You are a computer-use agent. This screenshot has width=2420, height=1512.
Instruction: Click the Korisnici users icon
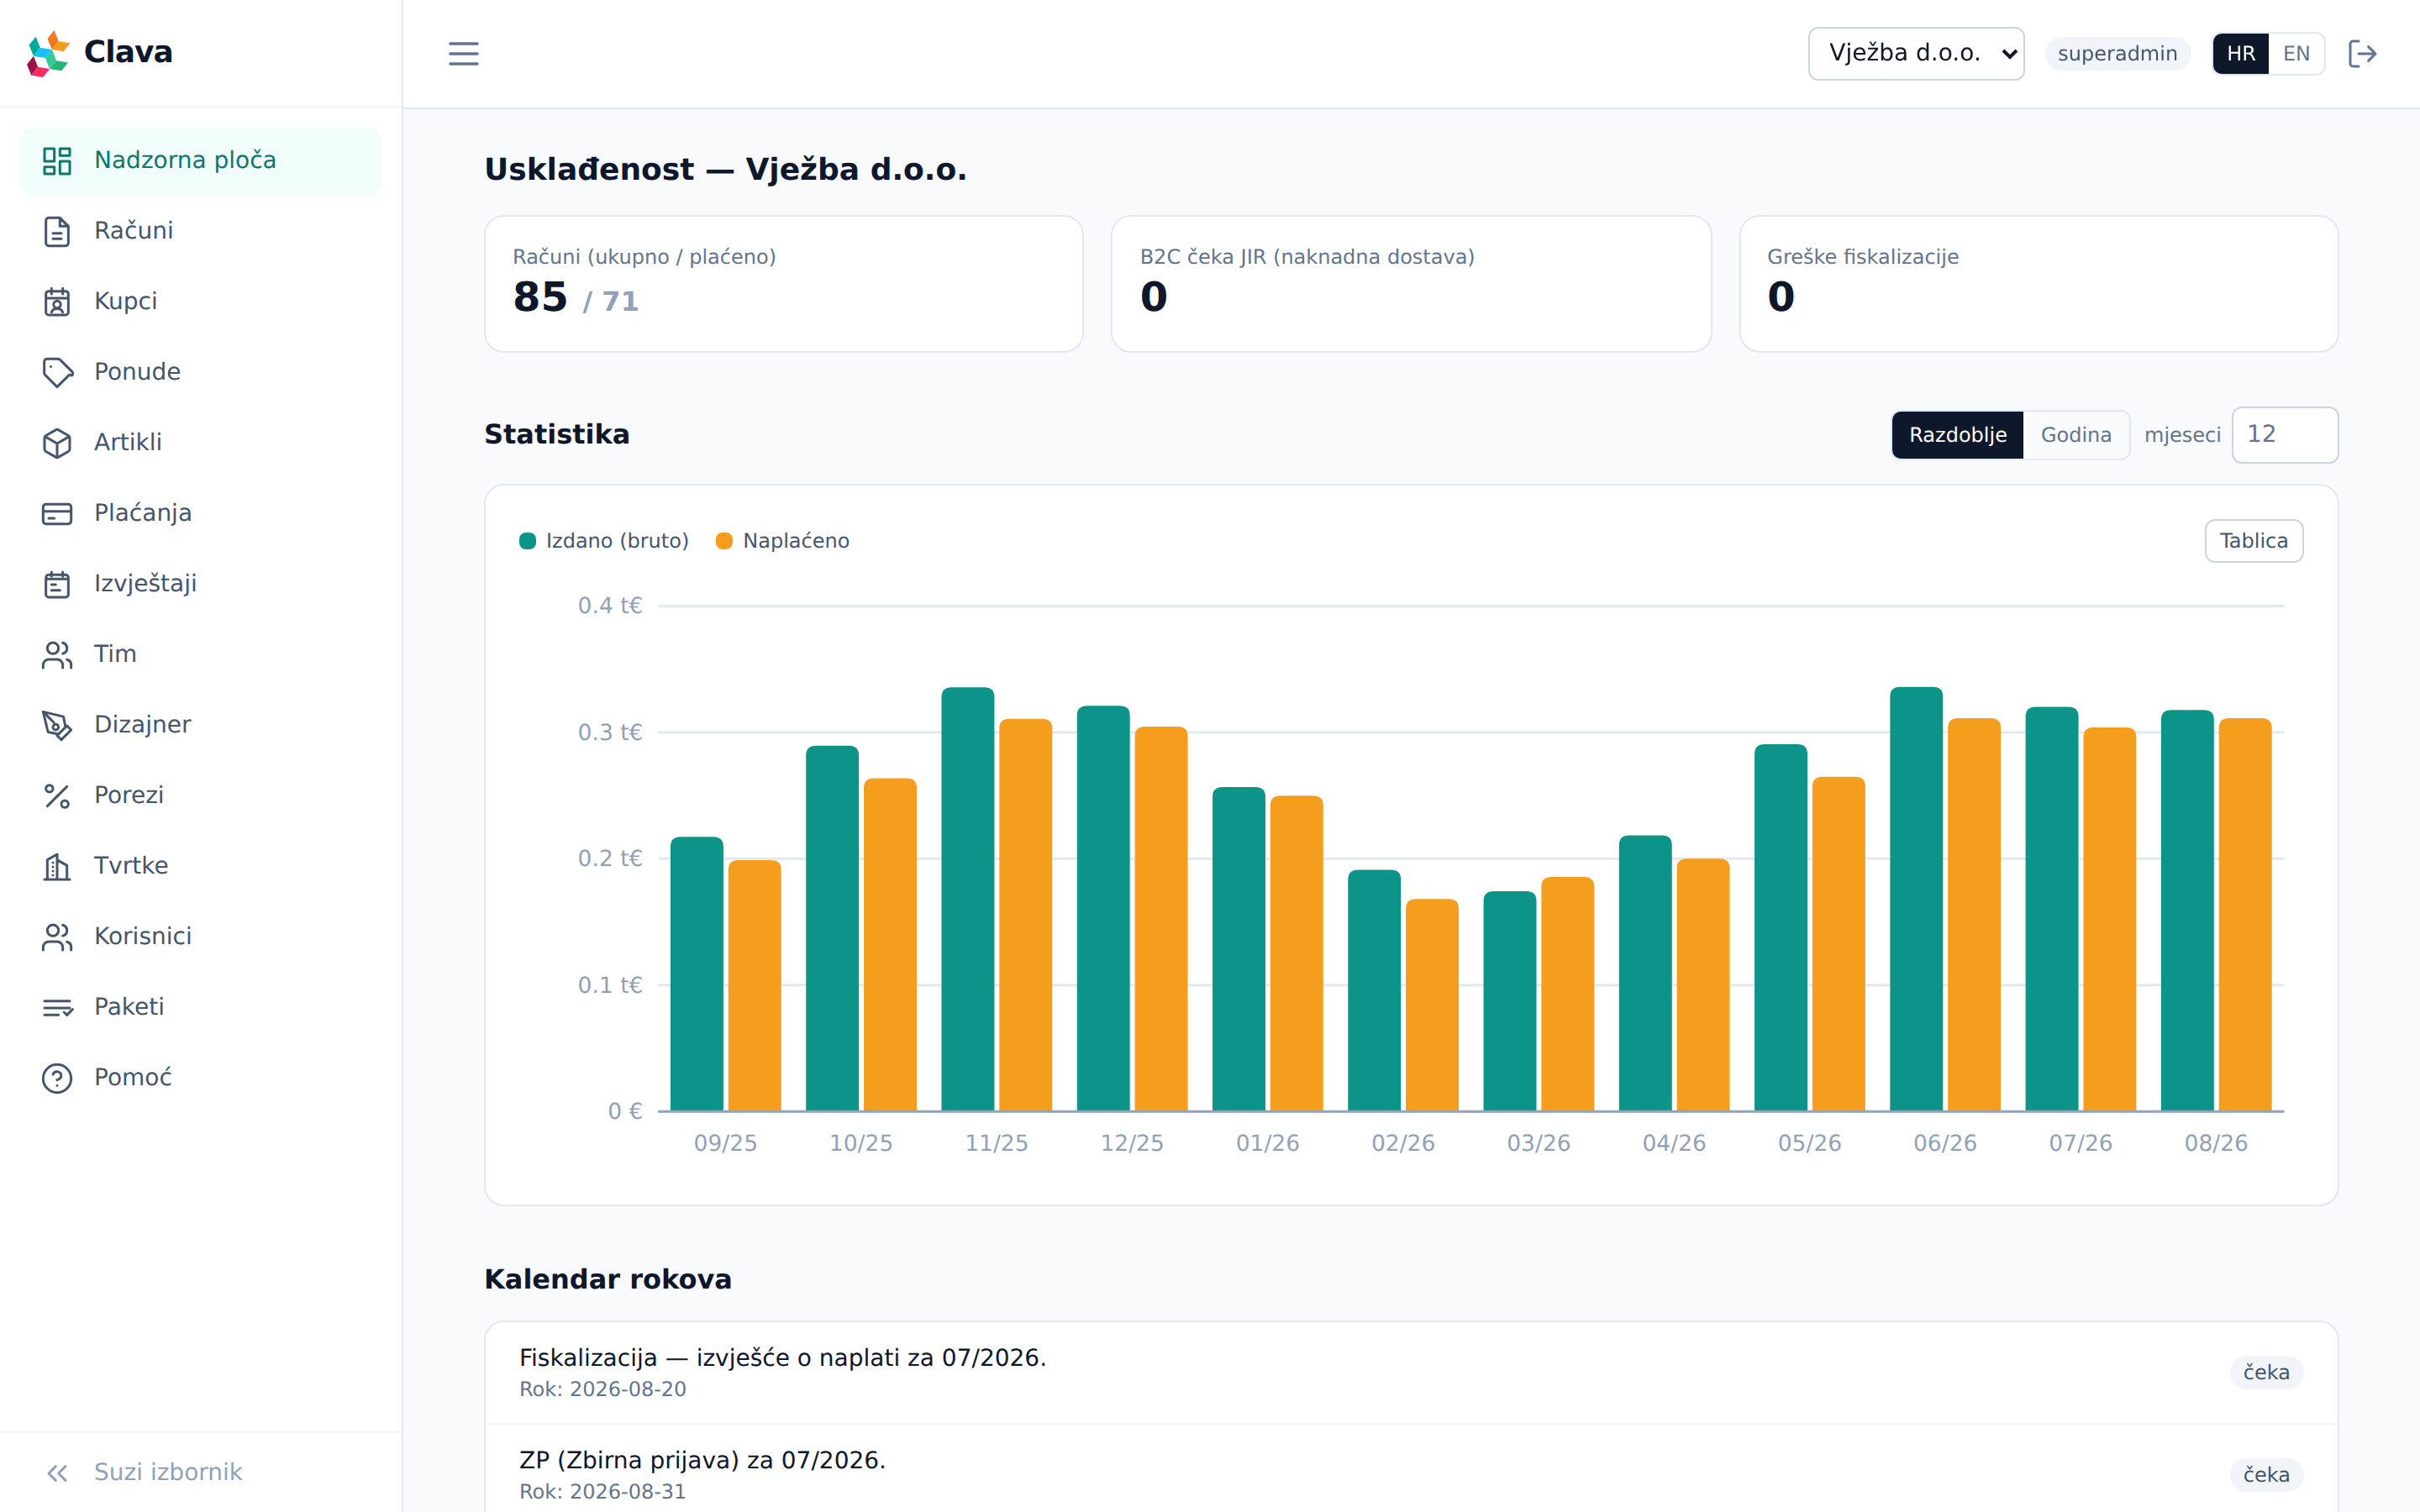click(x=57, y=937)
